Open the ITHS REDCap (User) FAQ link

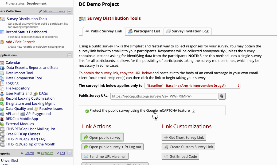coord(26,139)
